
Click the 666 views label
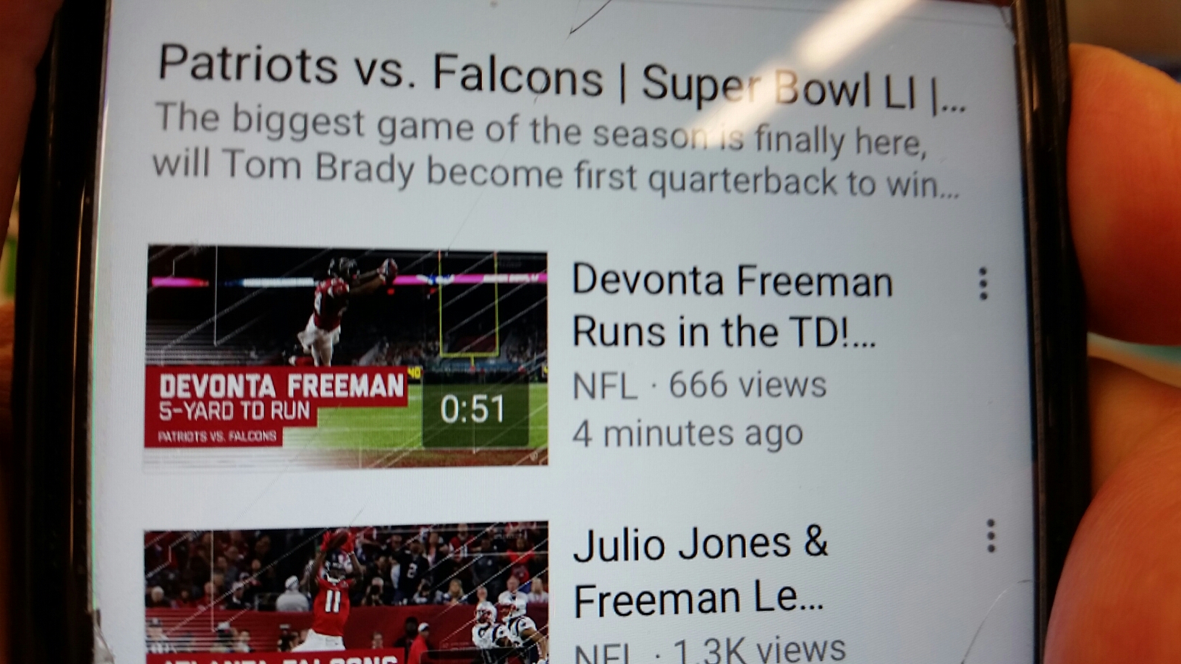pyautogui.click(x=748, y=385)
